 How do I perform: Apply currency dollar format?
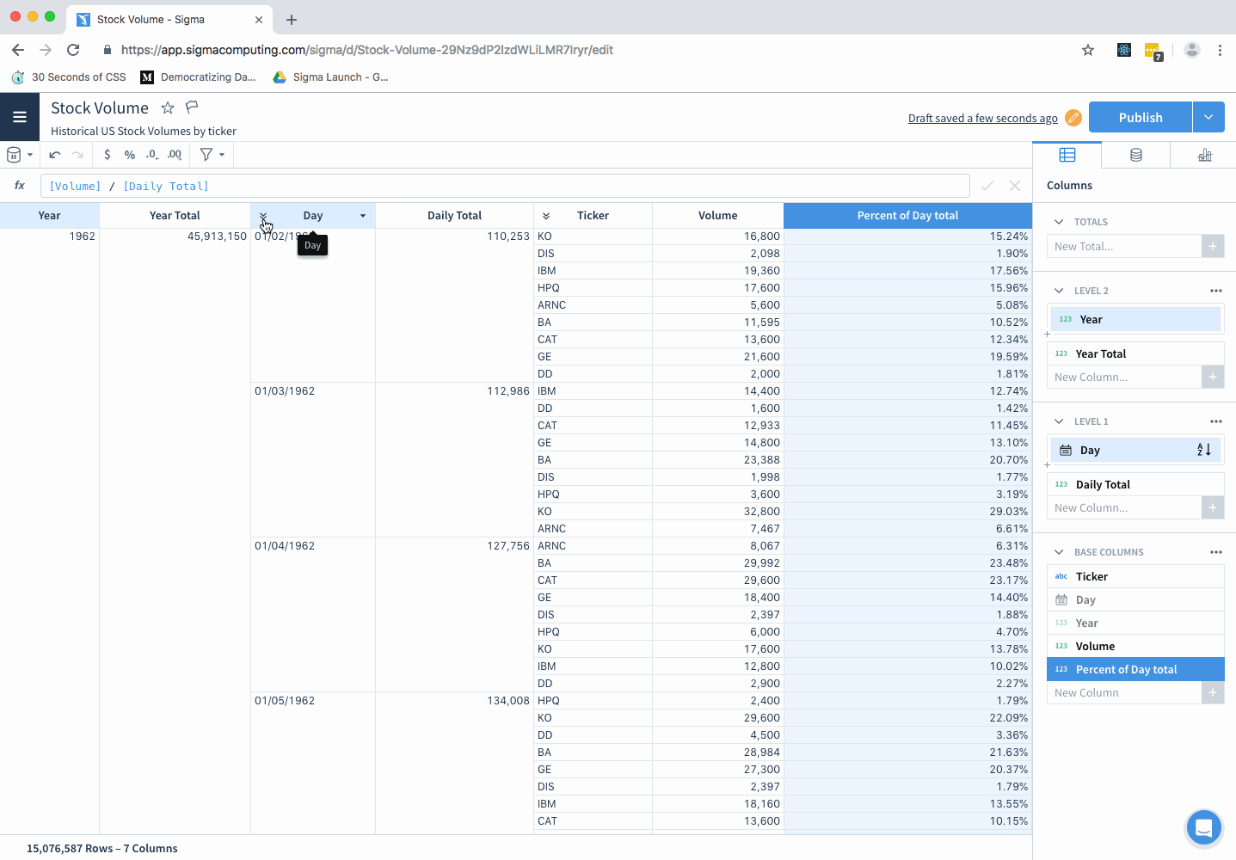tap(107, 155)
